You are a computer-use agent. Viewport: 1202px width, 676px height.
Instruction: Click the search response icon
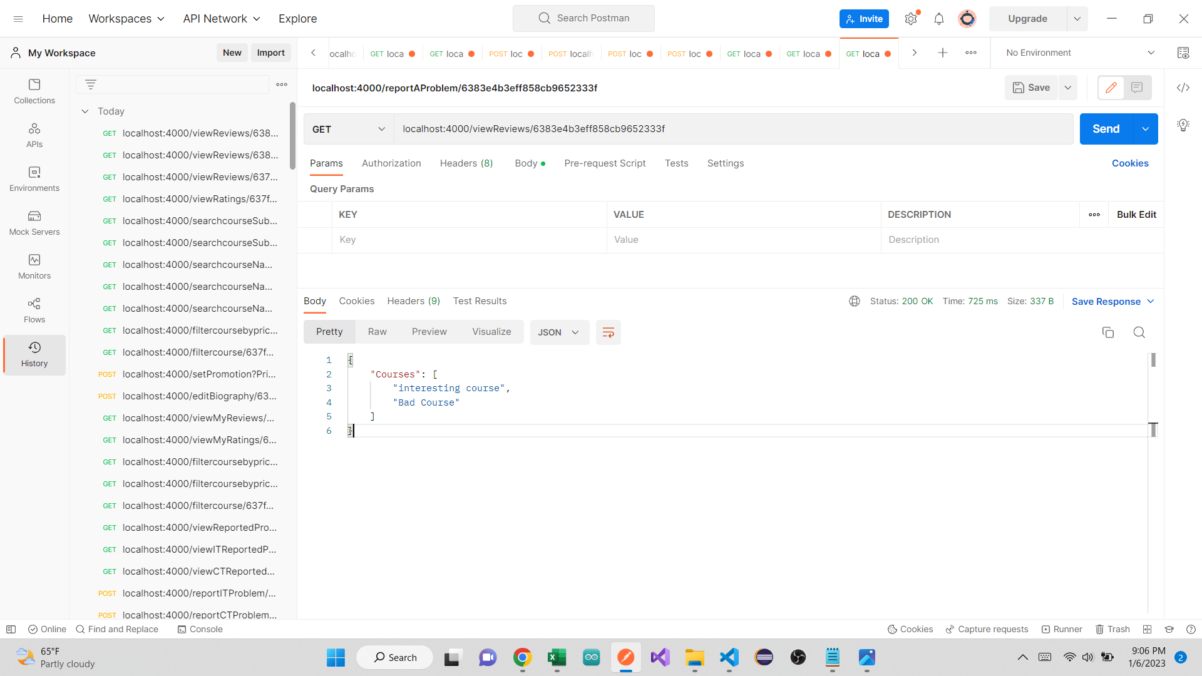[x=1139, y=332]
